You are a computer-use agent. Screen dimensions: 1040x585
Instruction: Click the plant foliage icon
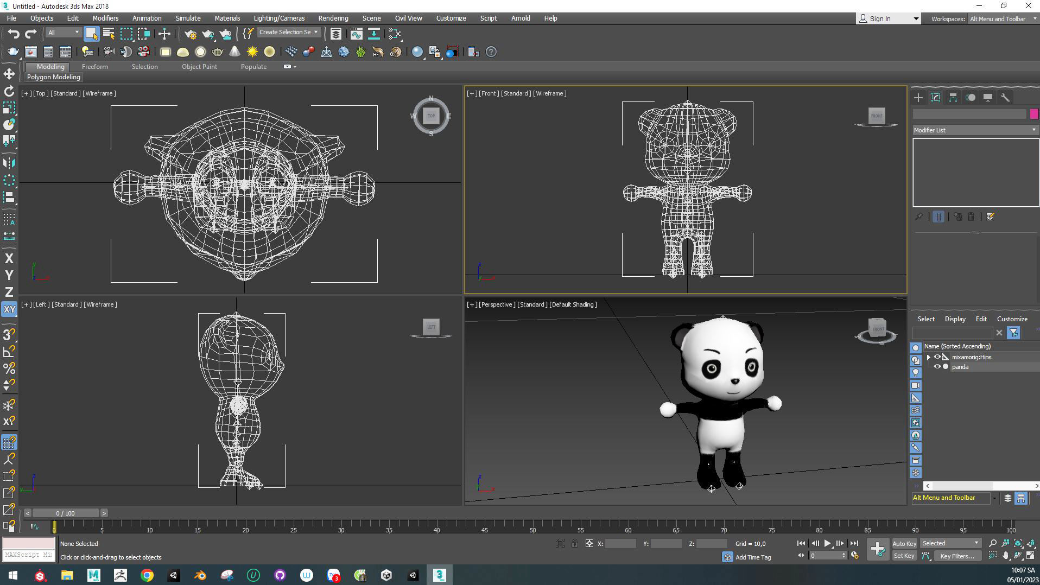[360, 52]
